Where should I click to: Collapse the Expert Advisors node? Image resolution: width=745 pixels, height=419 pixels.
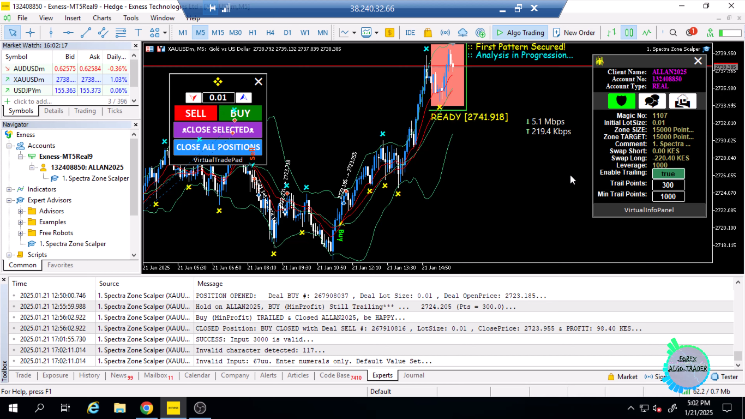coord(9,200)
